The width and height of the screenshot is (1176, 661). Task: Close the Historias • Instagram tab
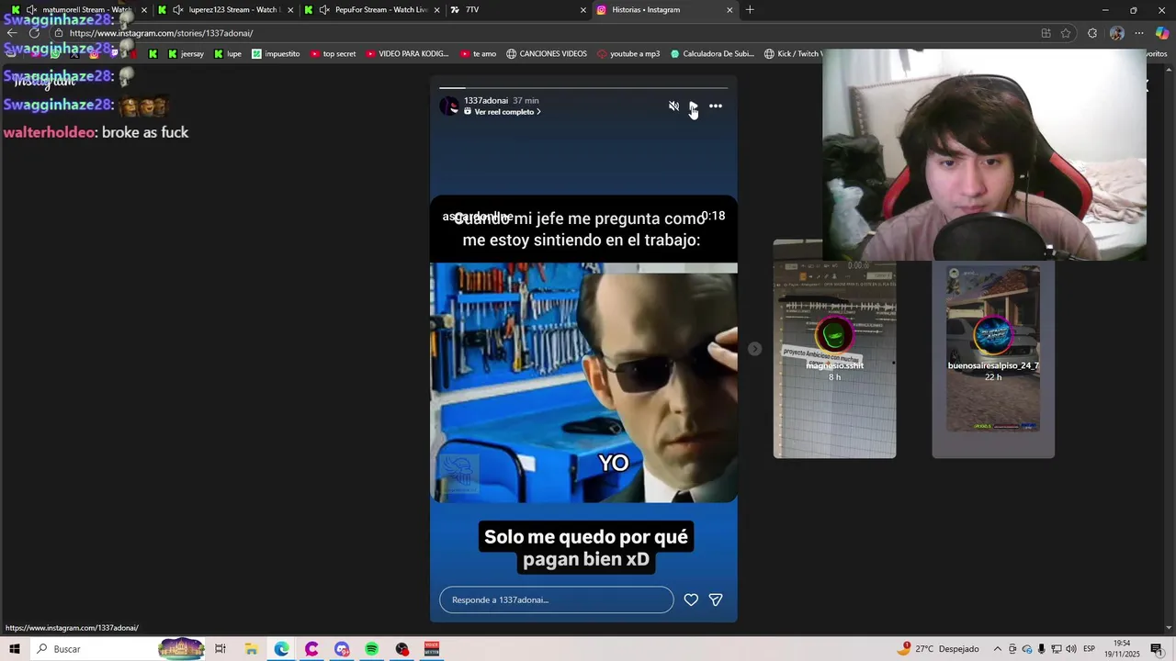[729, 10]
